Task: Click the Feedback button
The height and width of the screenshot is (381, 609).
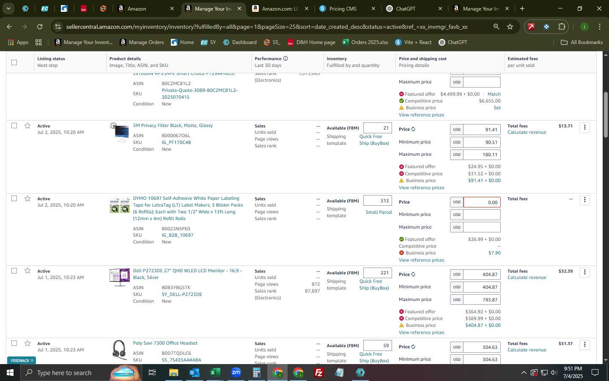Action: click(22, 360)
